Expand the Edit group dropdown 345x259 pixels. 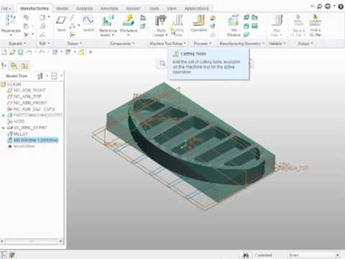(45, 43)
